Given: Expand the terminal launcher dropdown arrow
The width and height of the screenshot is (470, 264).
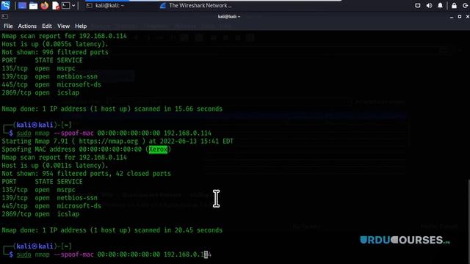Looking at the screenshot, I should pyautogui.click(x=73, y=5).
